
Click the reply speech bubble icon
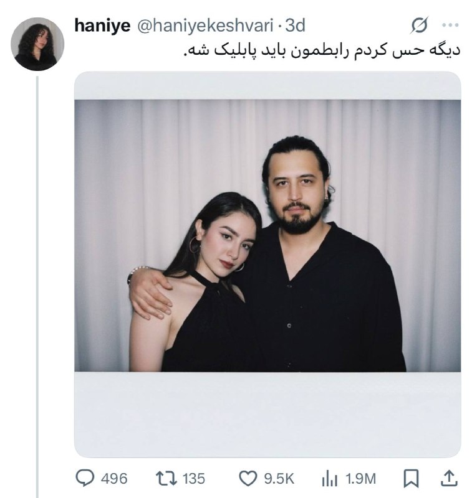(x=84, y=478)
